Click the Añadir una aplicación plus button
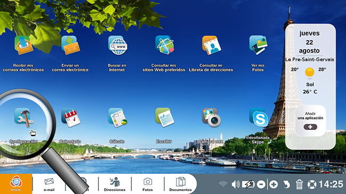This screenshot has width=346, height=194. coord(310,127)
